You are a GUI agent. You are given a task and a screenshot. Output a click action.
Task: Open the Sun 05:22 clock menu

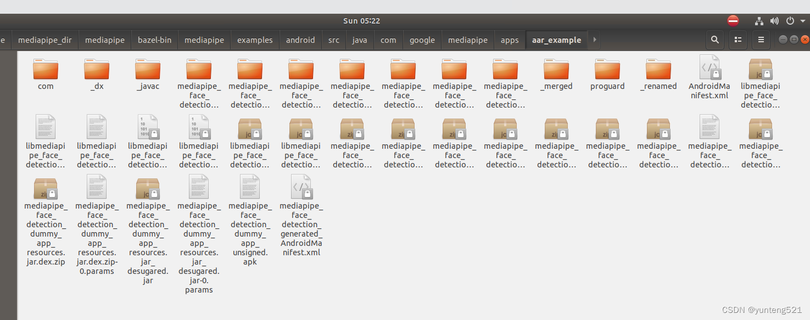coord(361,21)
